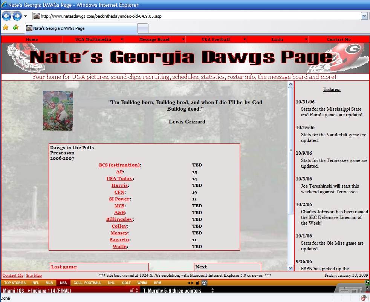370x302 pixels.
Task: Click the scroll down arrow of main content
Action: (x=291, y=268)
